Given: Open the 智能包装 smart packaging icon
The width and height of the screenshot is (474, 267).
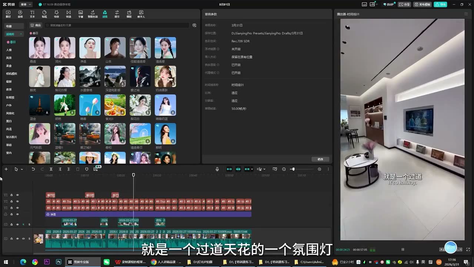Looking at the screenshot, I should point(93,14).
